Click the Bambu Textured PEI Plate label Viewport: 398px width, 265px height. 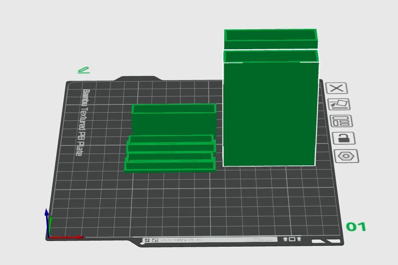tap(82, 123)
